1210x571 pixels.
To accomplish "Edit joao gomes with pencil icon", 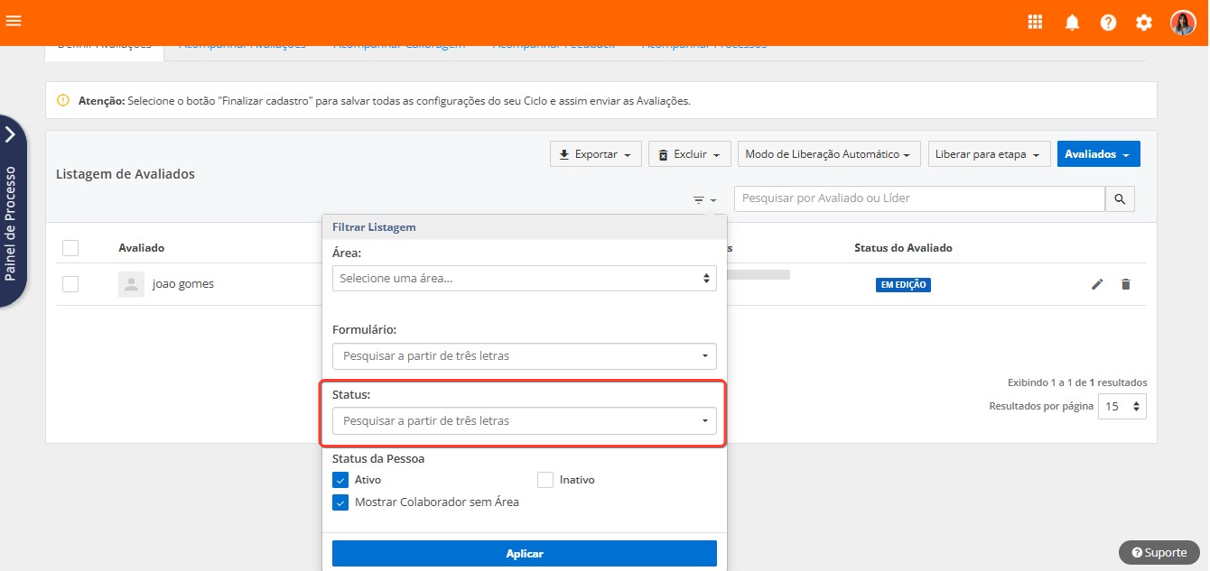I will 1097,284.
